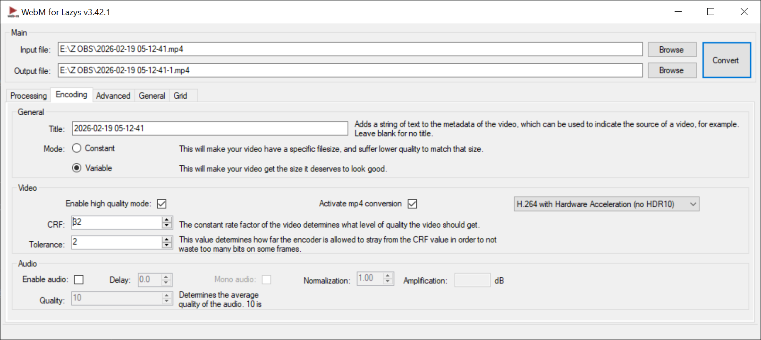Click the CRF value field
The width and height of the screenshot is (761, 340).
(117, 222)
